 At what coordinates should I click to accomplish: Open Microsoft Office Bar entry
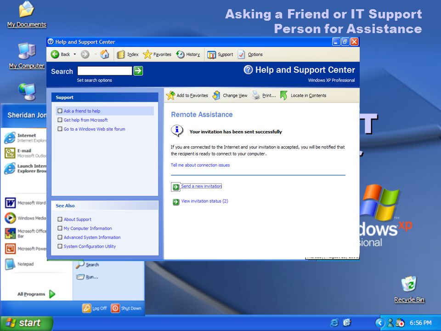(x=25, y=234)
